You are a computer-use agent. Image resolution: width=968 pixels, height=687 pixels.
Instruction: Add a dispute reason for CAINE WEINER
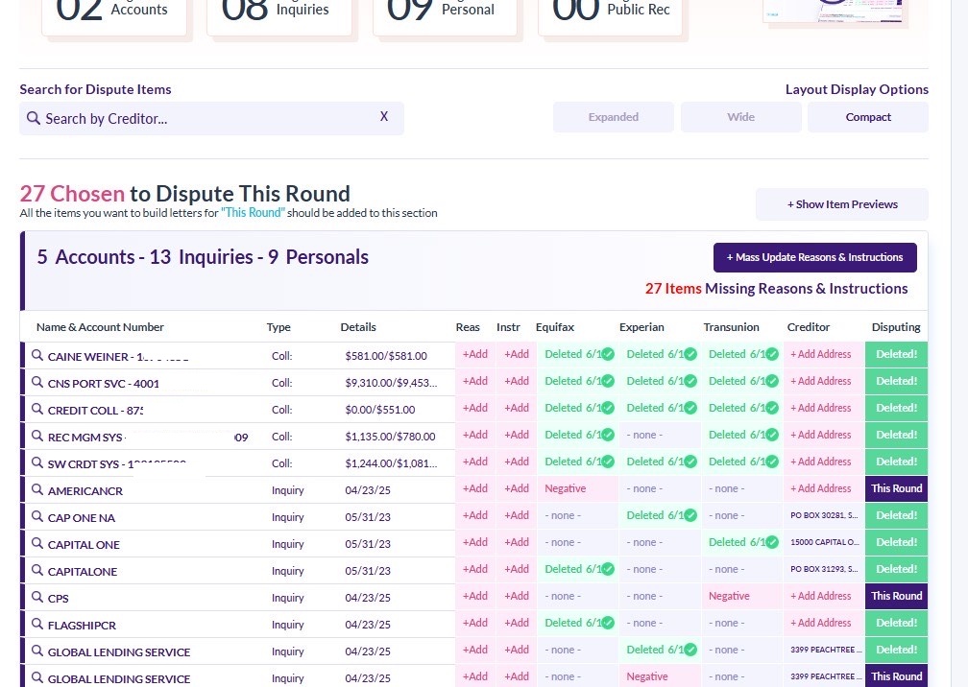pos(474,354)
